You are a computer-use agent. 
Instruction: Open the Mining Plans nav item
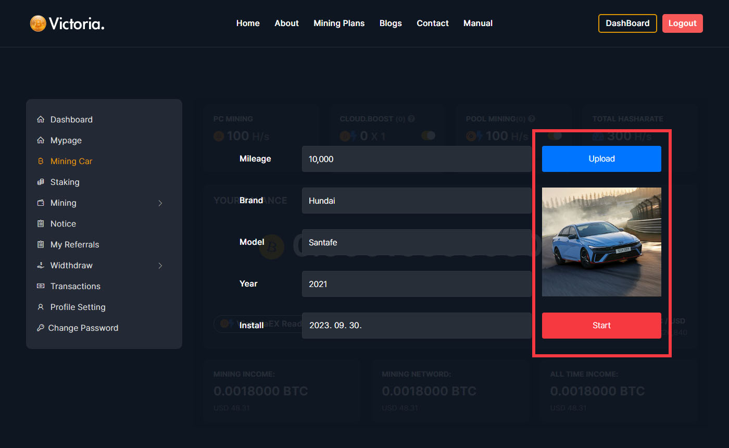tap(339, 23)
